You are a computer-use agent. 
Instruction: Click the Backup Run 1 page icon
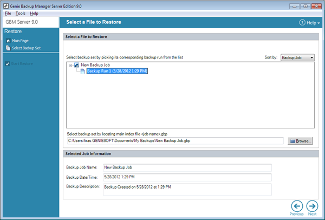(82, 71)
